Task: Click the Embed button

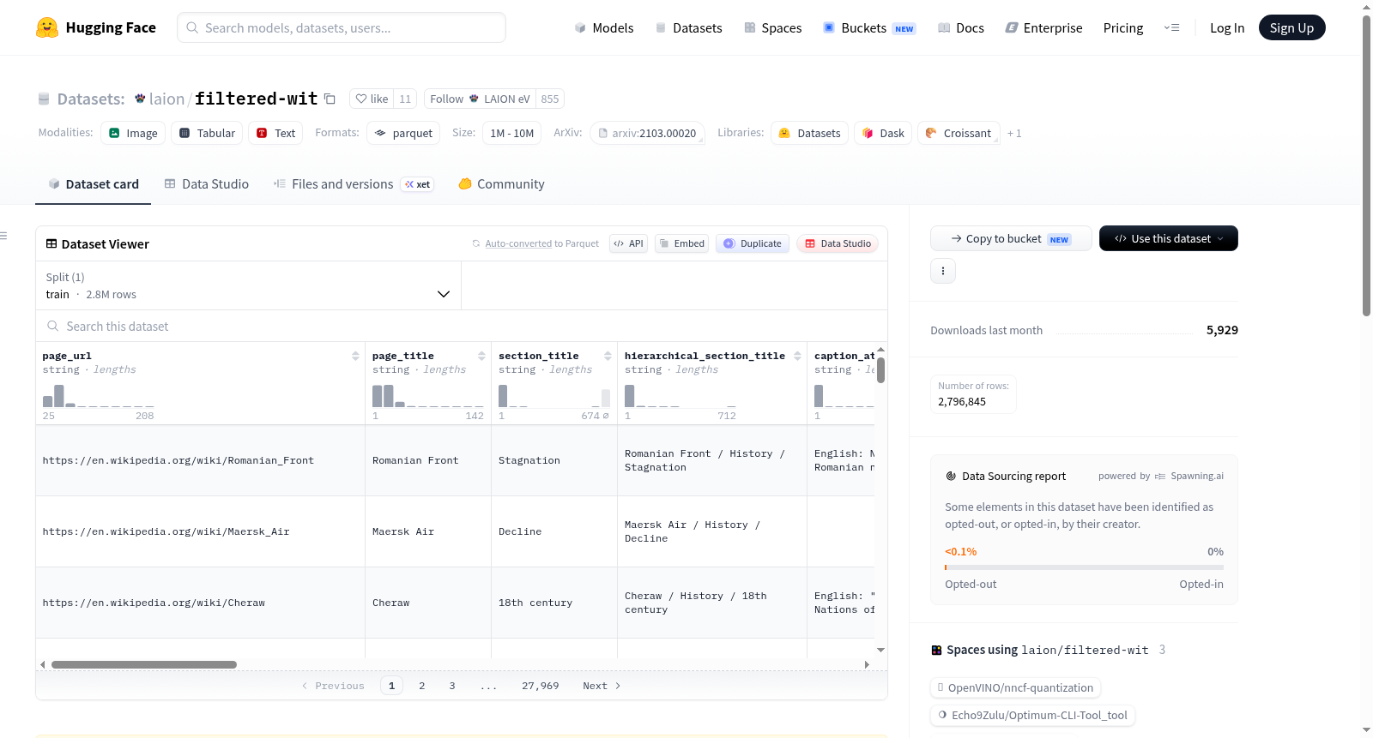Action: pos(682,243)
